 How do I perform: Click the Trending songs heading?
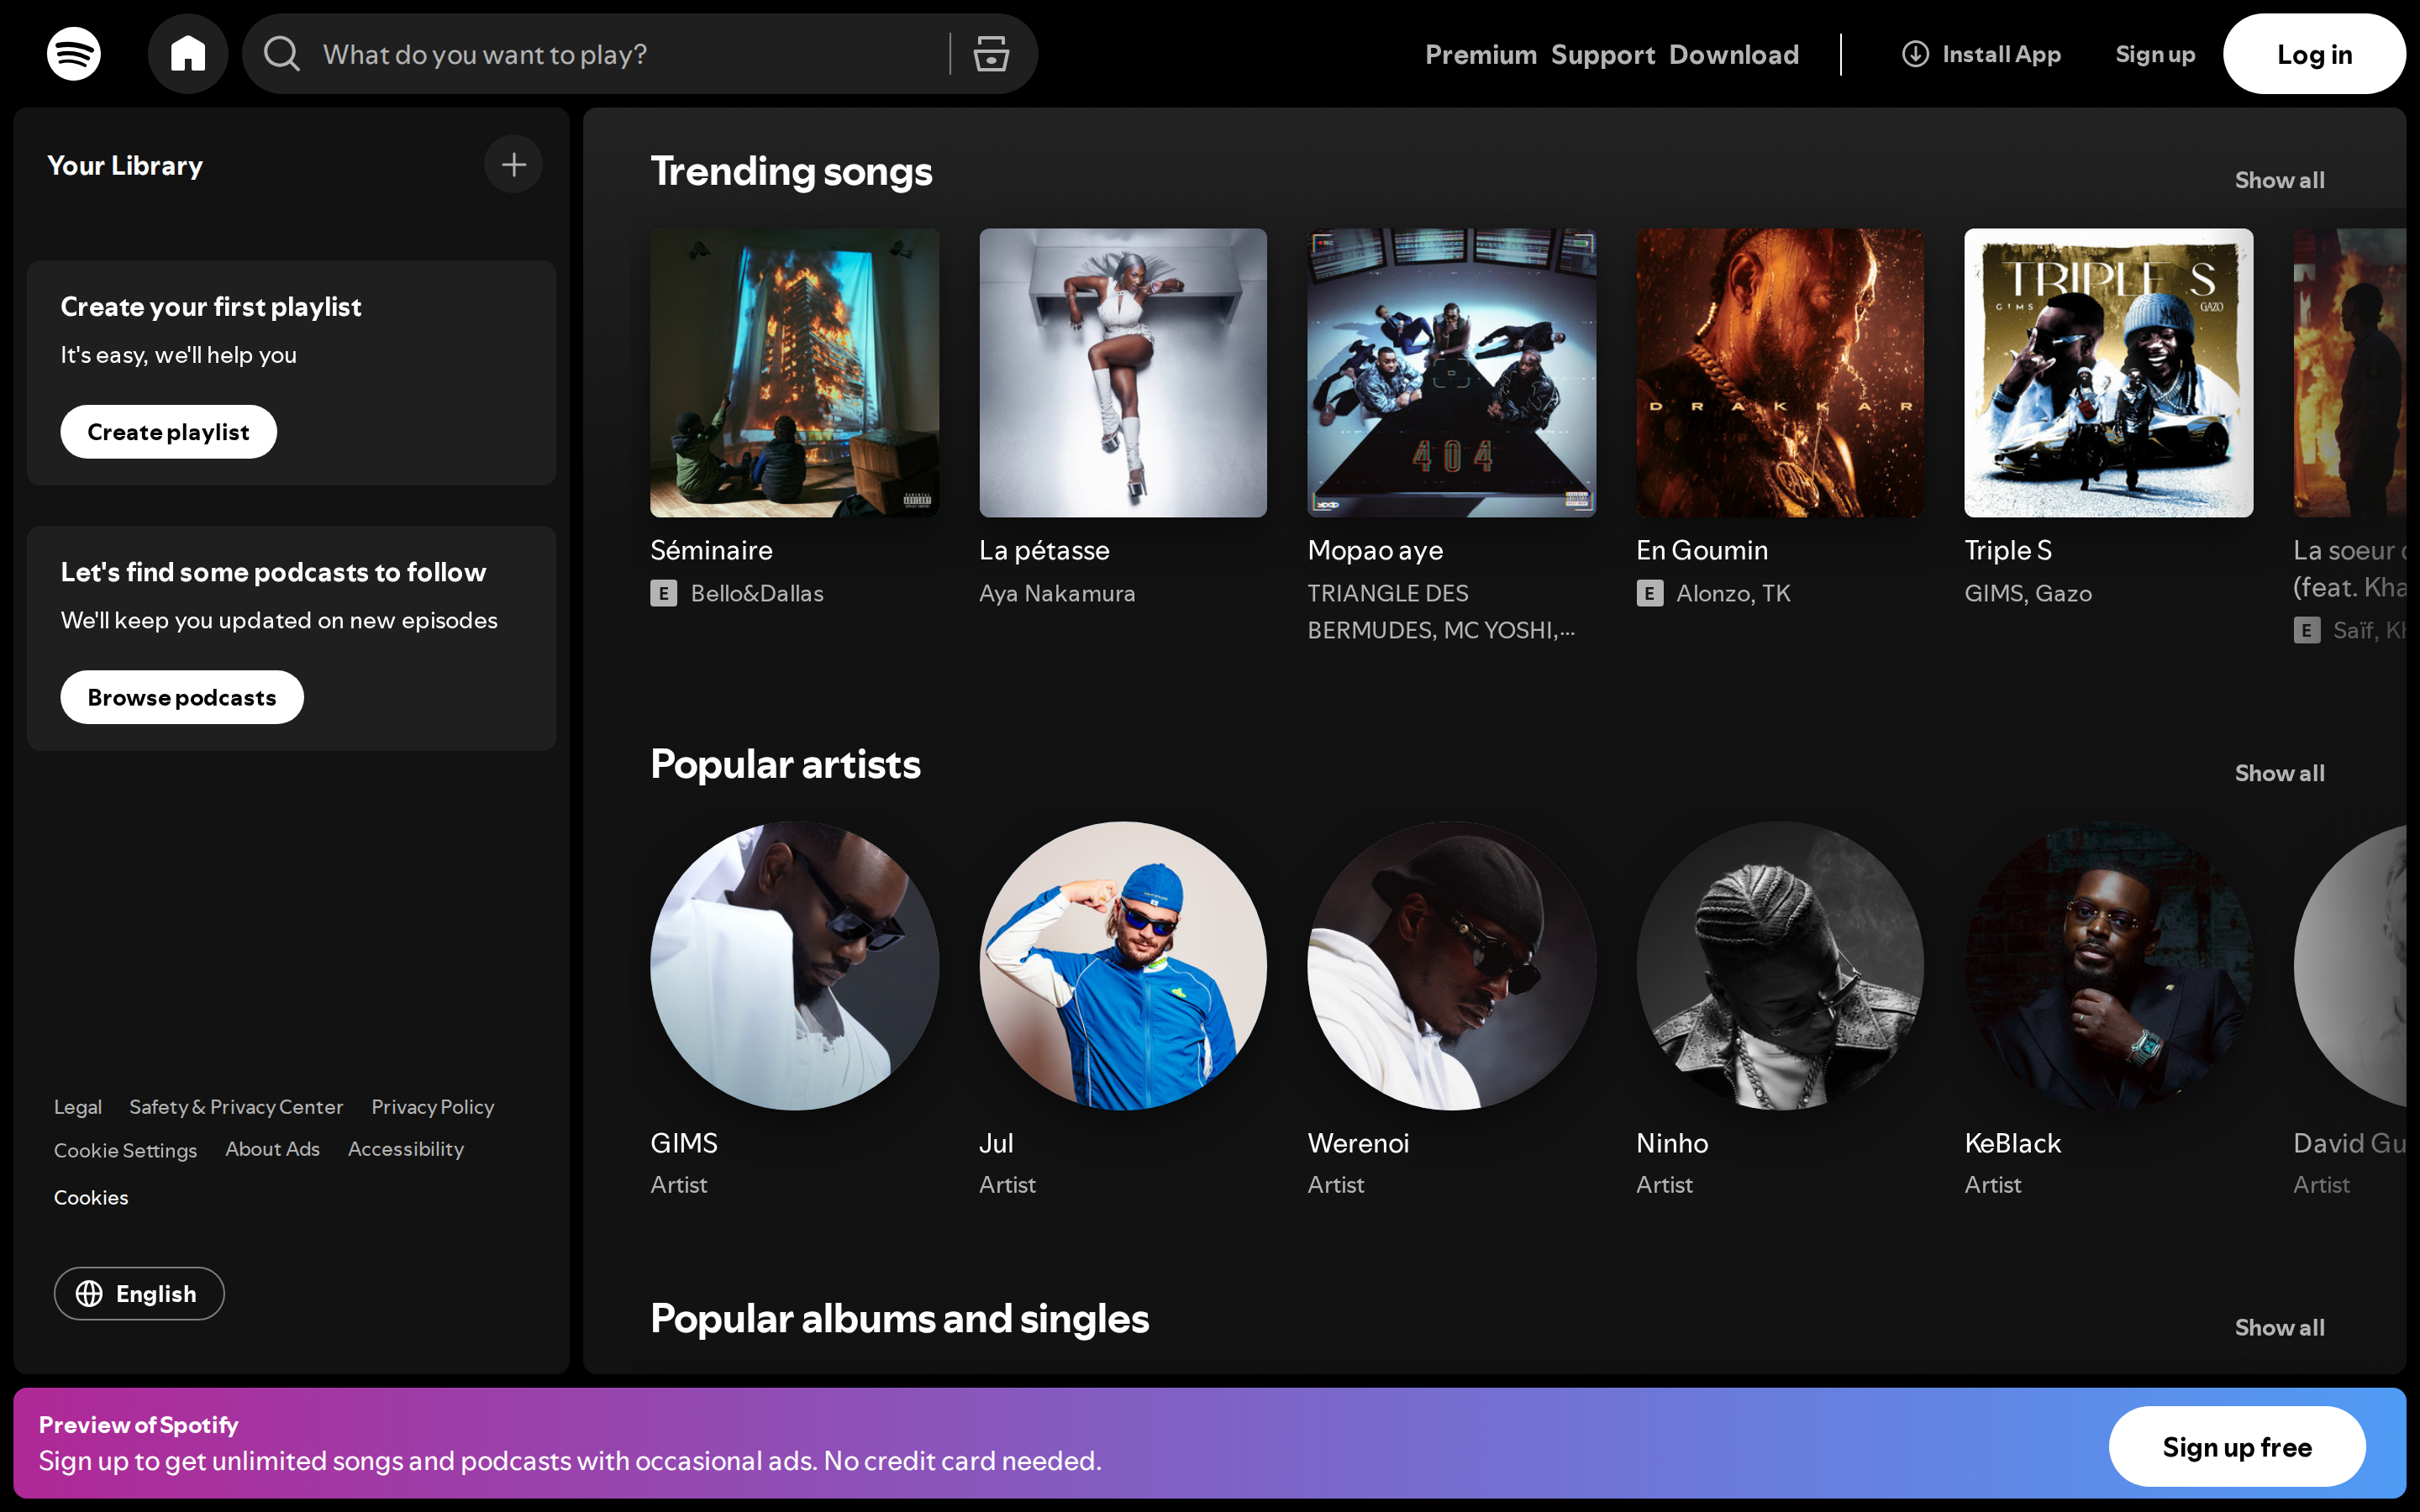pos(791,171)
